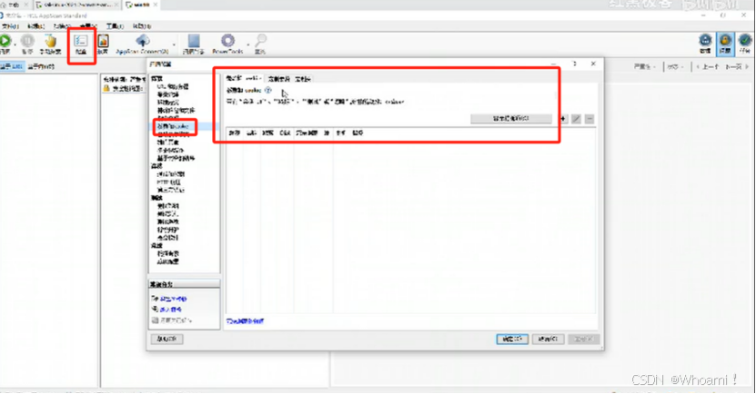Expand the dropdown arrow next to PowerTools
The image size is (756, 394).
point(247,44)
